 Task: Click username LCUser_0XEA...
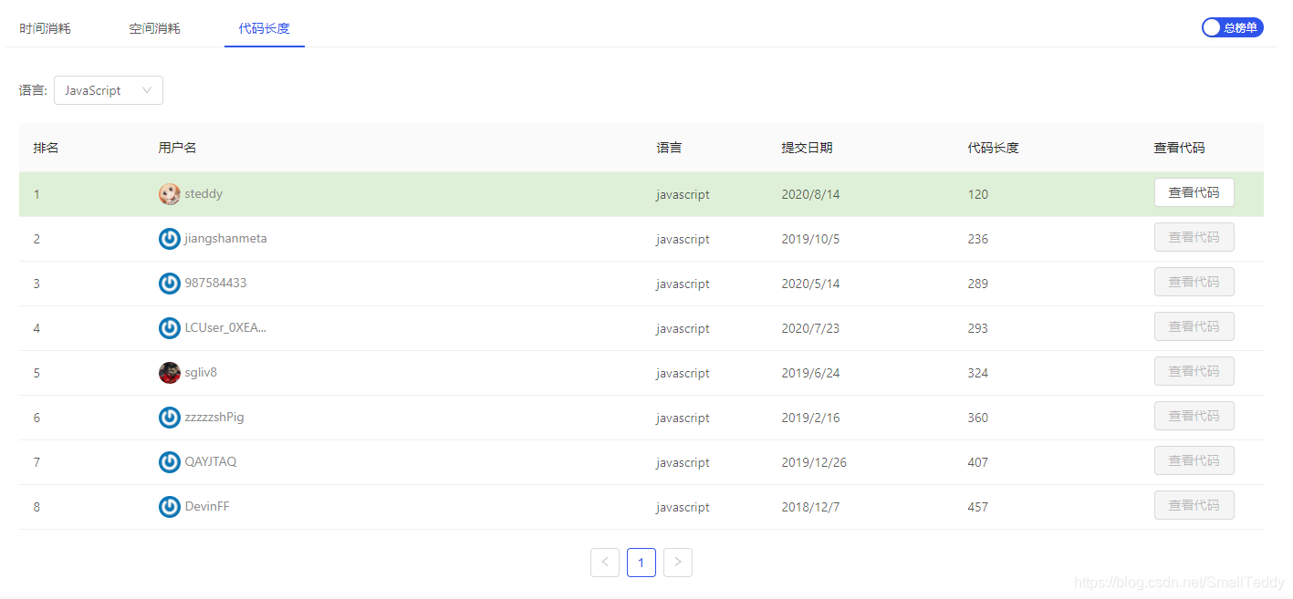[225, 328]
